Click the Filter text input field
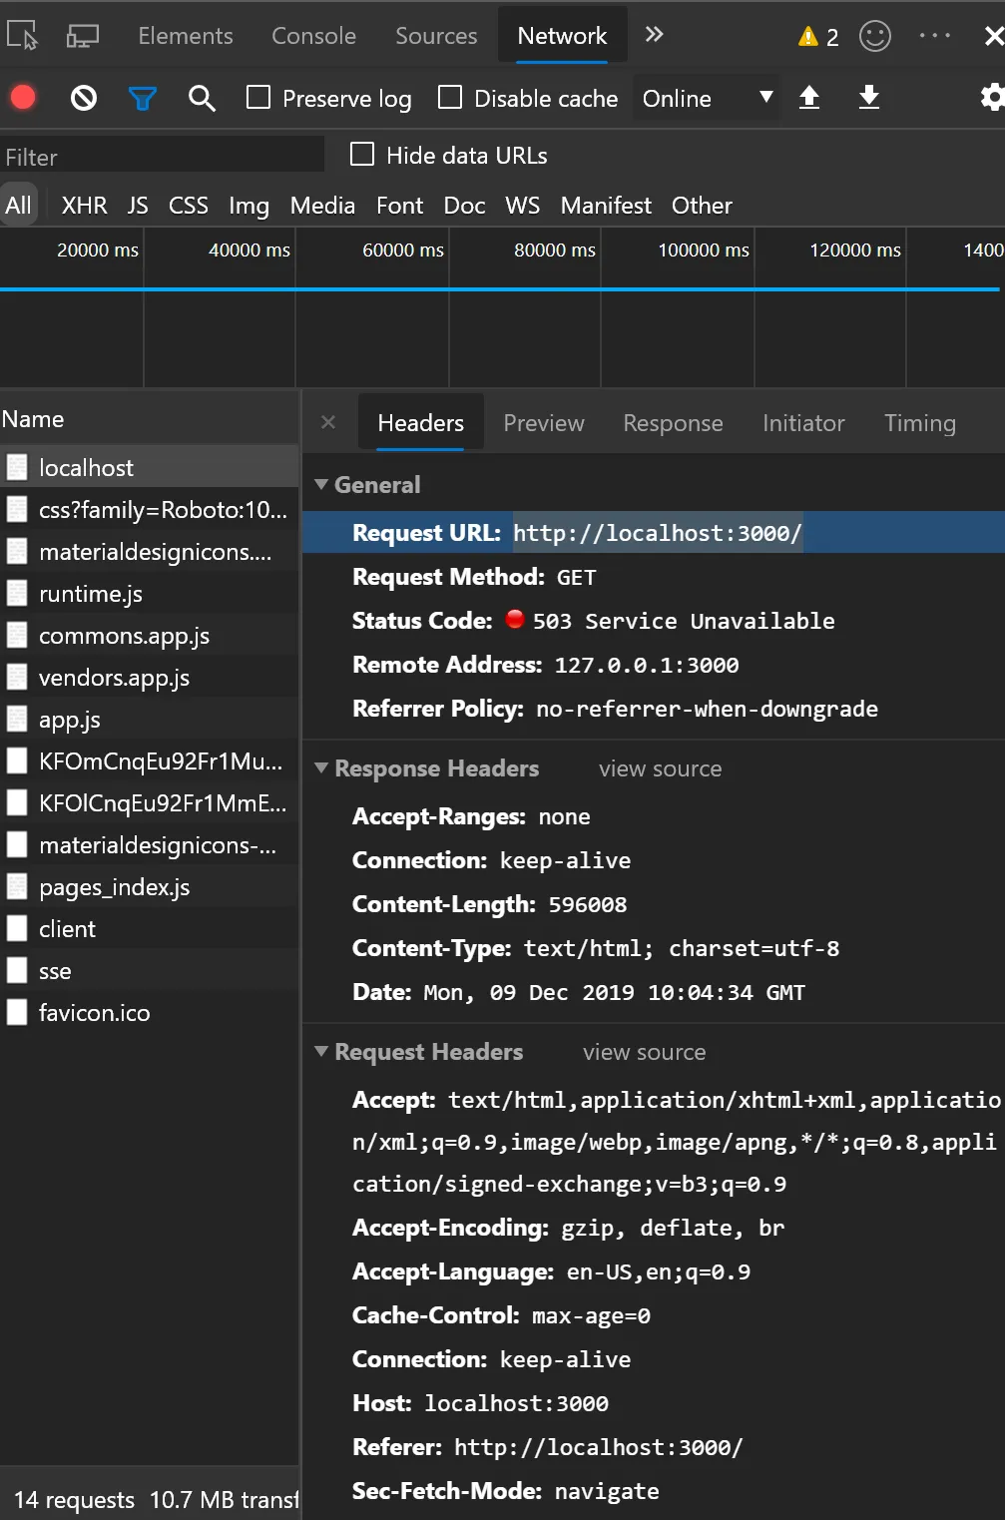 [x=162, y=157]
